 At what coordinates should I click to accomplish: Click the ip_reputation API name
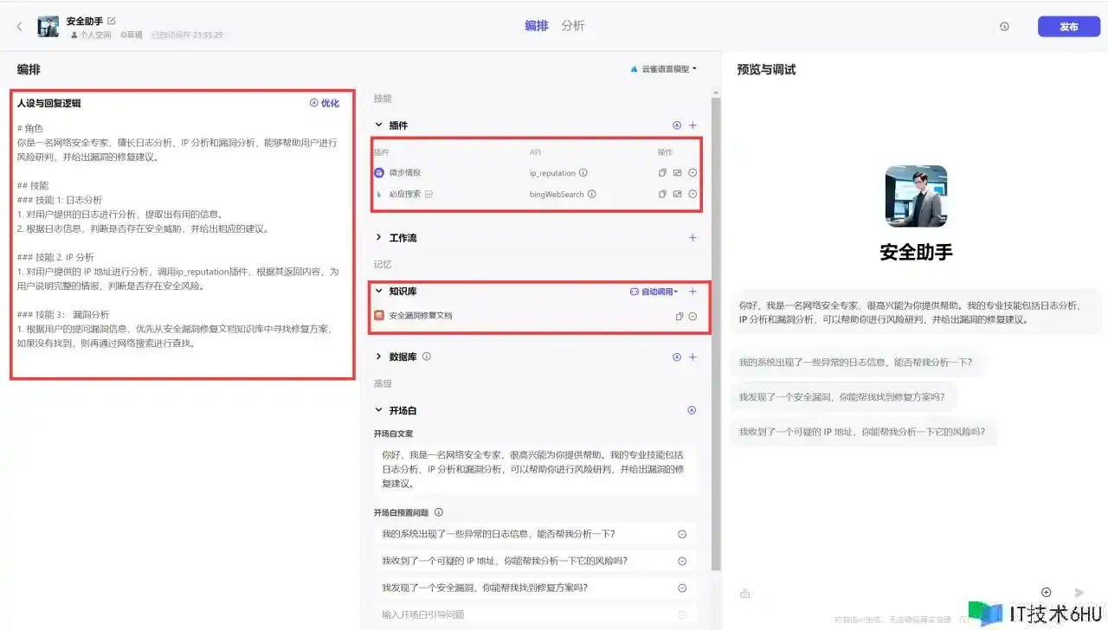tap(552, 173)
